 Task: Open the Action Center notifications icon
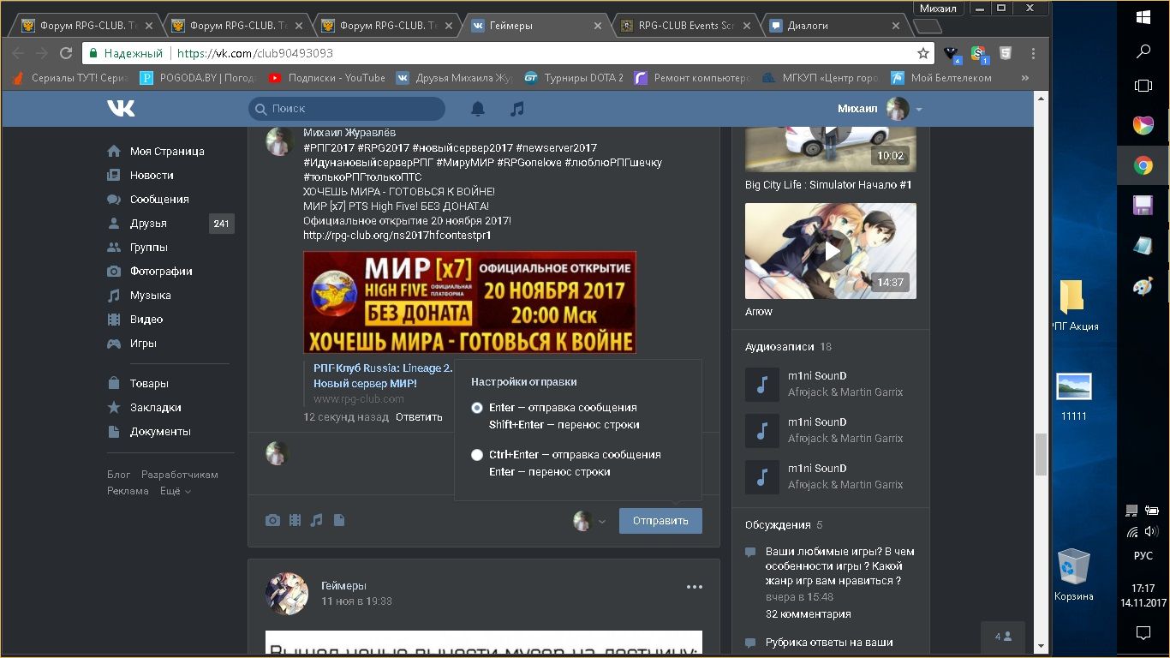(x=1143, y=633)
